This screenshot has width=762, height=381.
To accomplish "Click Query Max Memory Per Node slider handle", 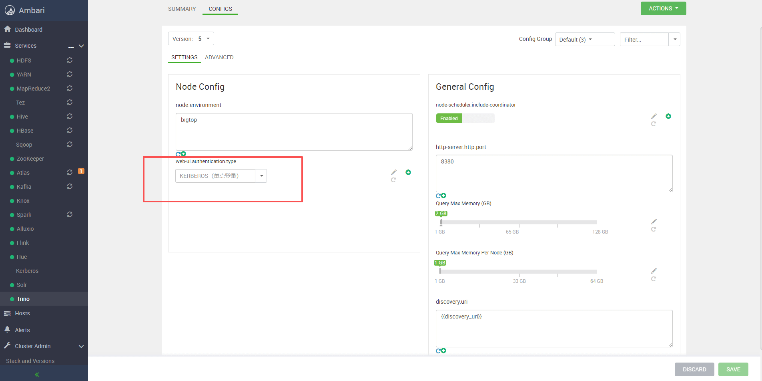I will 440,272.
